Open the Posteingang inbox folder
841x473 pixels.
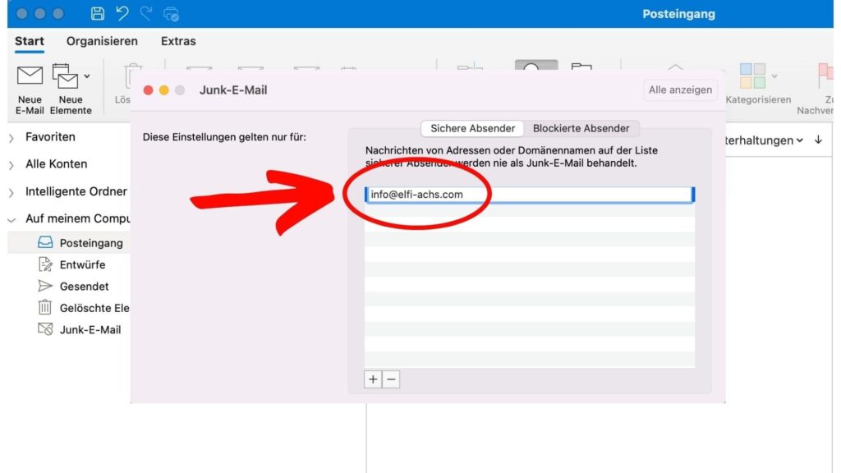[90, 243]
